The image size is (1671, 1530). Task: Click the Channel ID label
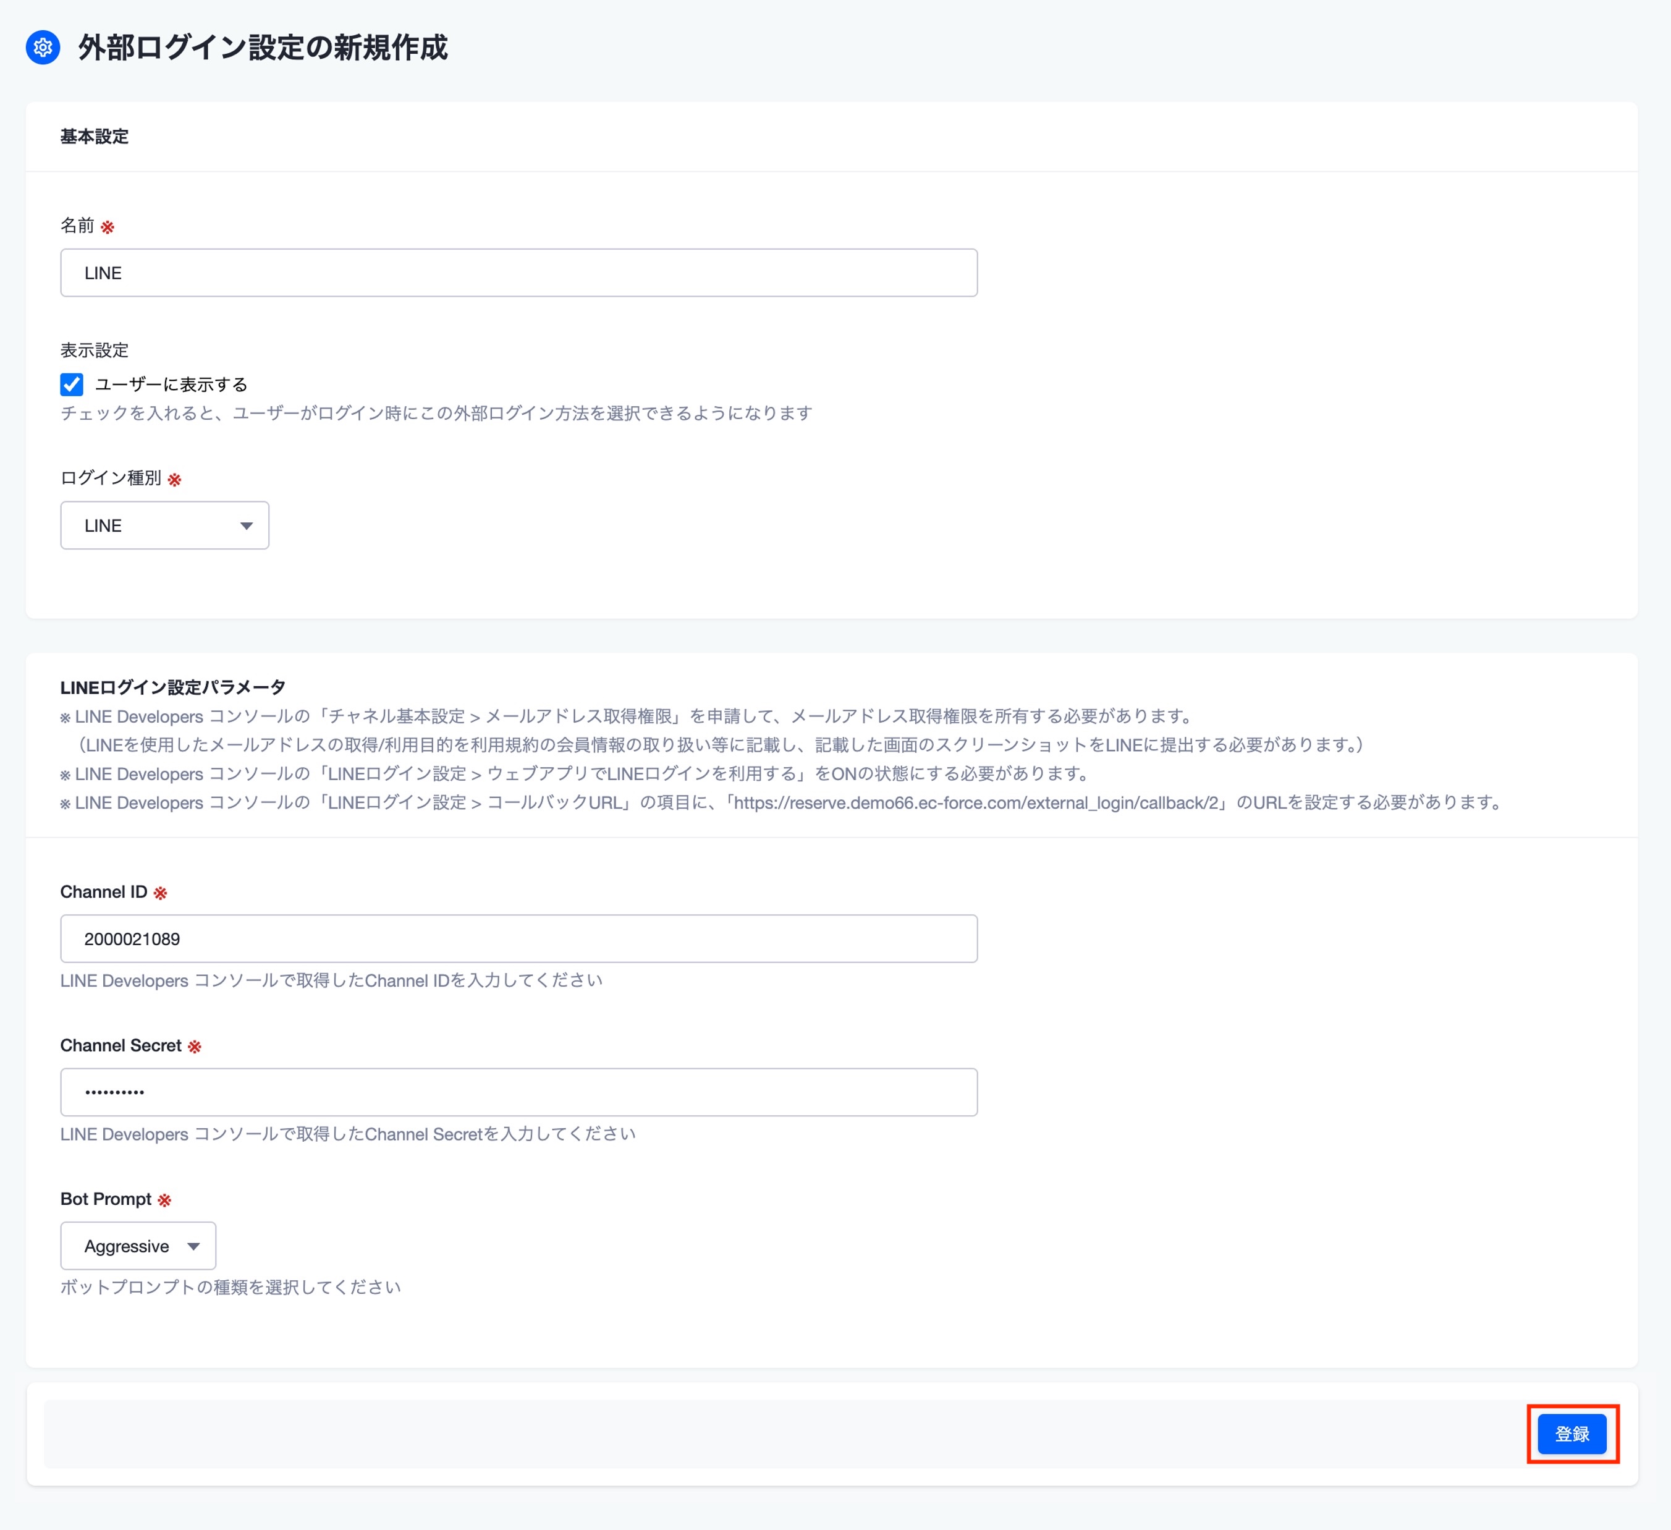104,891
